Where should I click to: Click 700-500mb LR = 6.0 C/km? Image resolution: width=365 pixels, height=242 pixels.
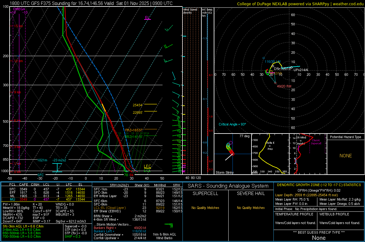click(x=22, y=236)
